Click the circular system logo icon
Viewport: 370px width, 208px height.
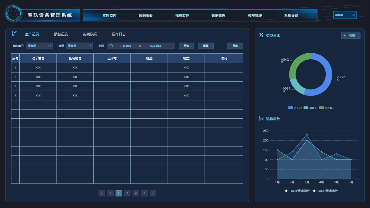pos(13,13)
